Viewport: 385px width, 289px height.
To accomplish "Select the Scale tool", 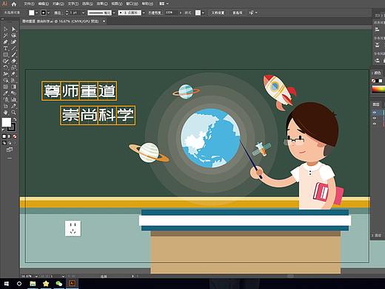I will (x=13, y=67).
